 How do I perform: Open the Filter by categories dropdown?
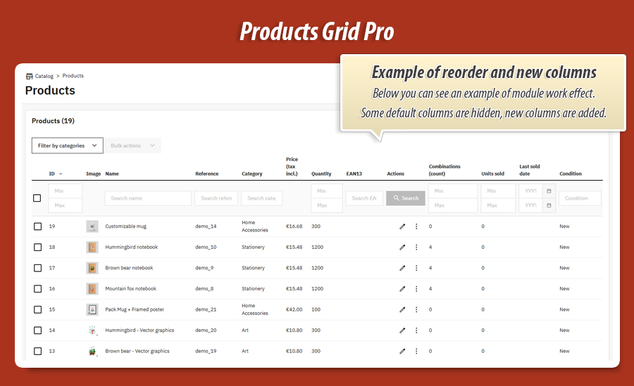68,146
